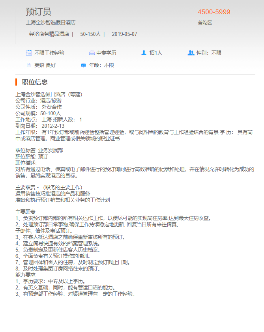Click the book icon beside 中专学历
Image resolution: width=264 pixels, height=332 pixels.
click(92, 53)
